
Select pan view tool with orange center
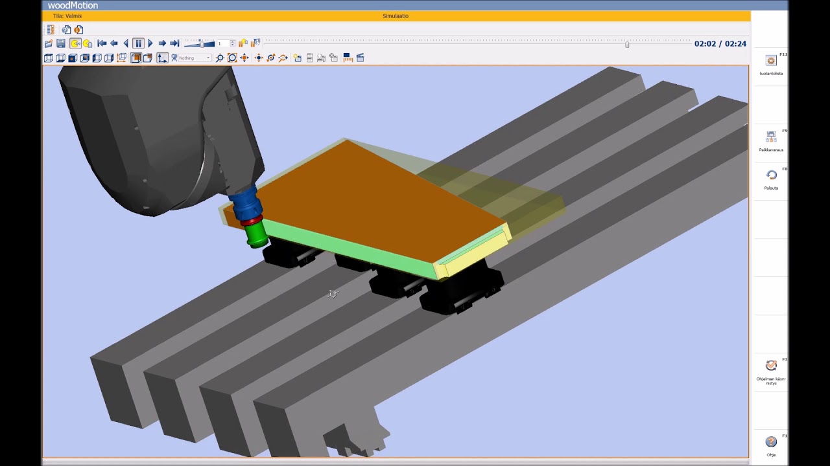[244, 58]
